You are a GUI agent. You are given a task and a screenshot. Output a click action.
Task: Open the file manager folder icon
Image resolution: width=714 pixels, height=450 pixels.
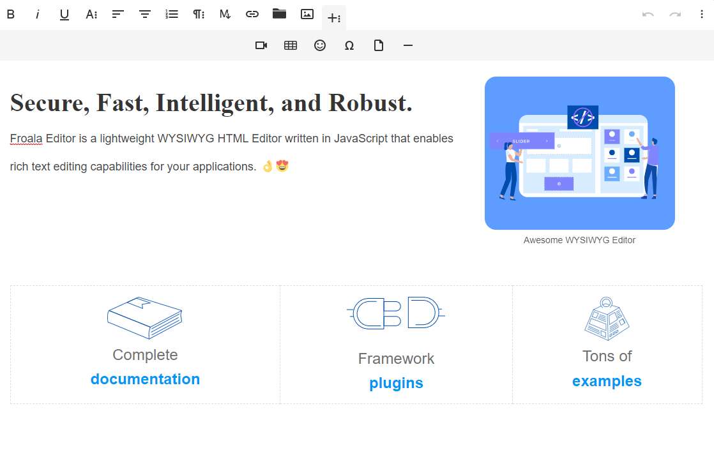(279, 14)
